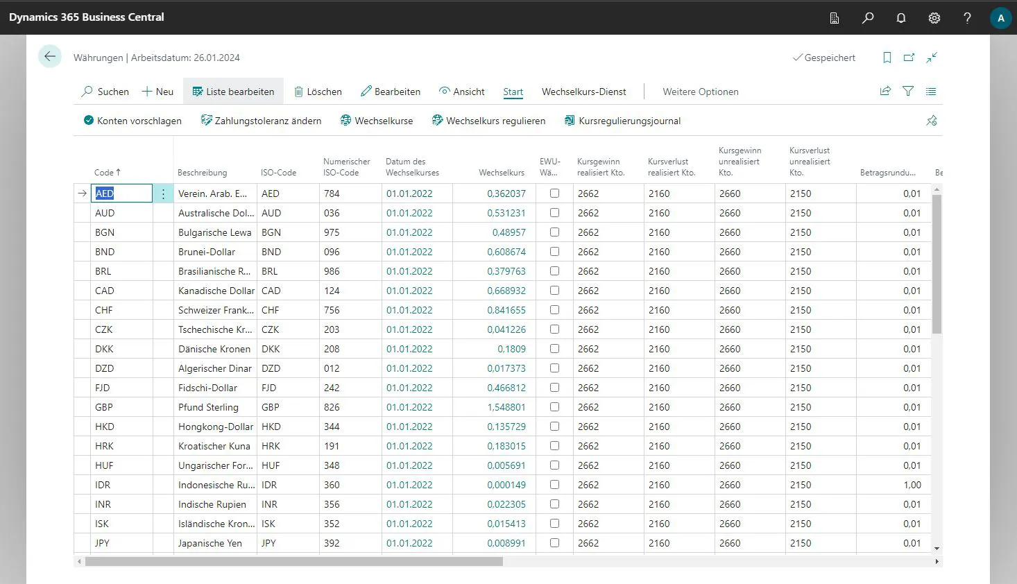Open Betragsrundung column header menu

(887, 173)
